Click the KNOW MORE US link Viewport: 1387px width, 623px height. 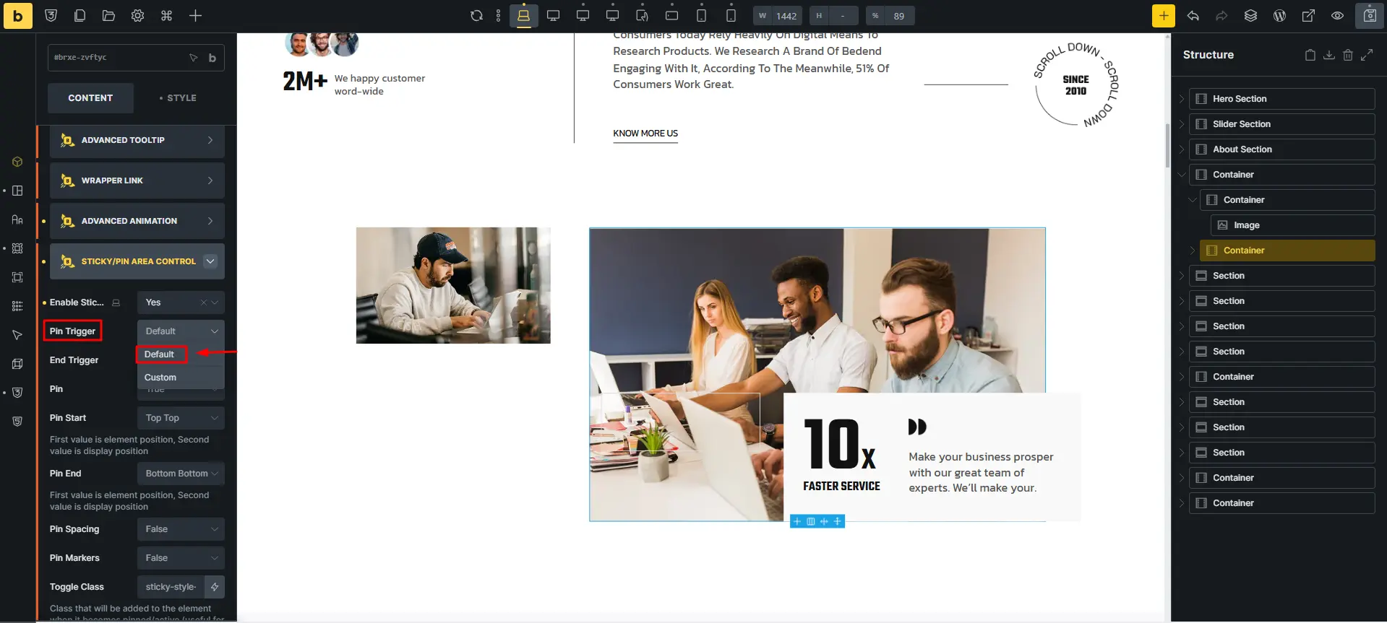[645, 134]
